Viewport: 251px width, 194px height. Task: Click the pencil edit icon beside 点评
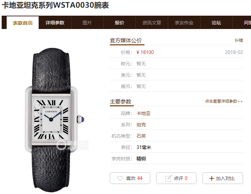[168, 178]
